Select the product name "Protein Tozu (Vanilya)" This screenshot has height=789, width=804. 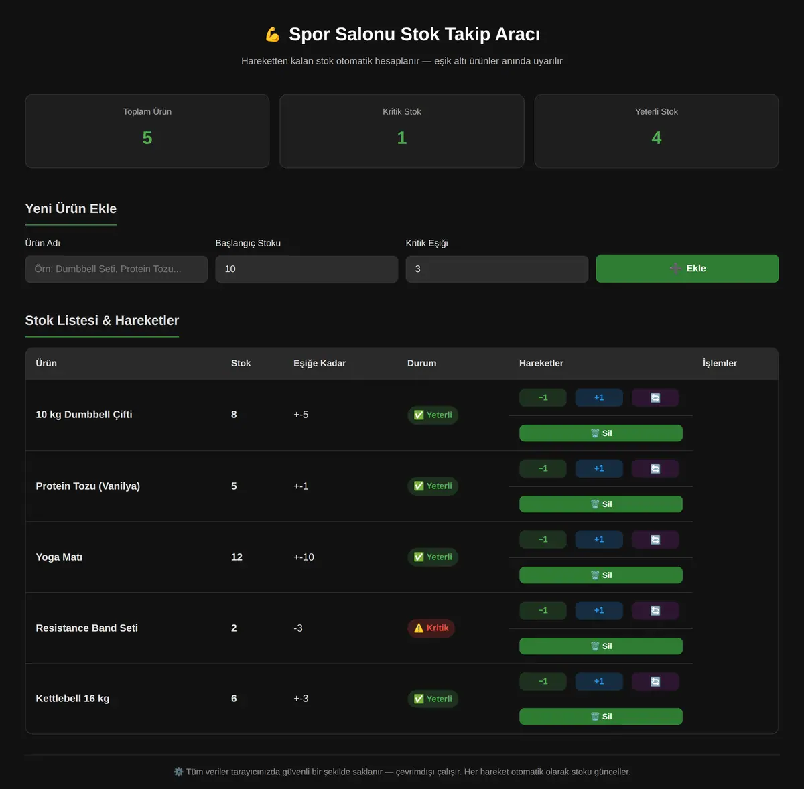point(88,486)
